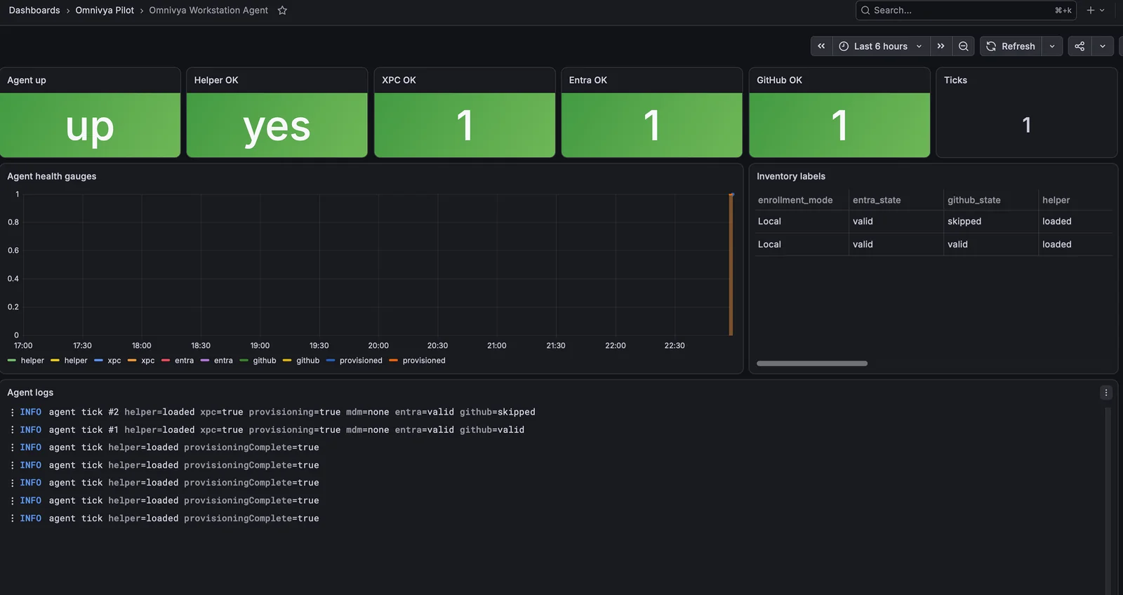Click the Helper OK panel title
The height and width of the screenshot is (595, 1123).
click(216, 80)
